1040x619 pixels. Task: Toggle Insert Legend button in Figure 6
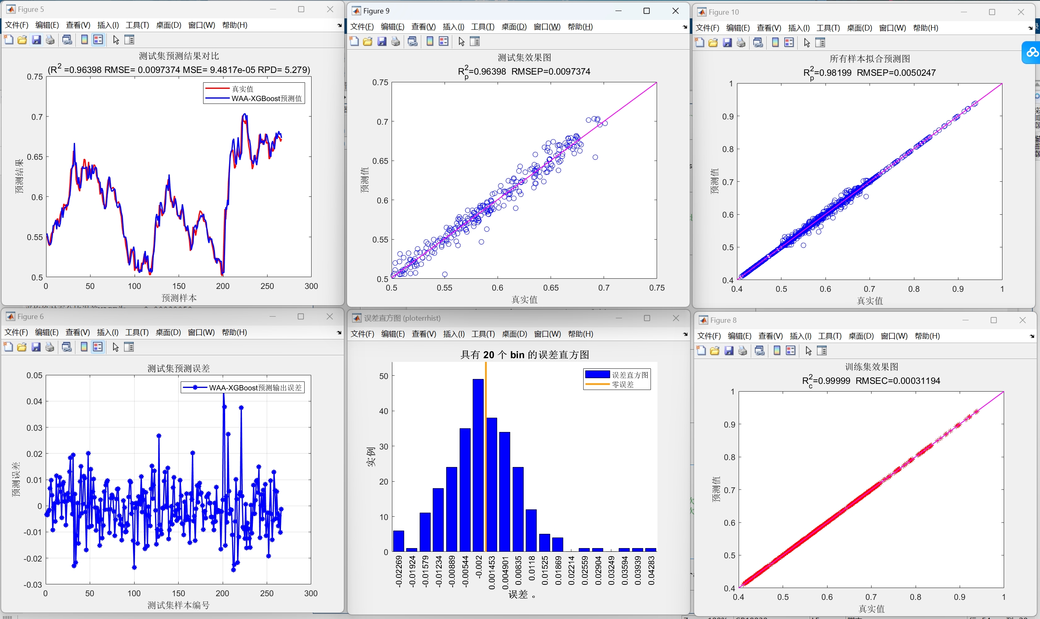click(x=98, y=348)
